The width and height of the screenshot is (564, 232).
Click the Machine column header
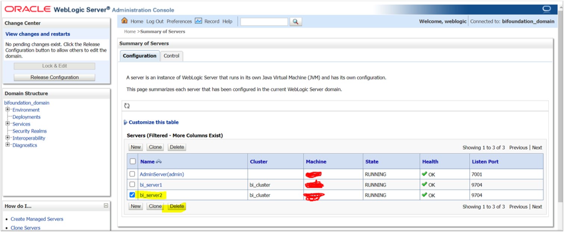316,162
